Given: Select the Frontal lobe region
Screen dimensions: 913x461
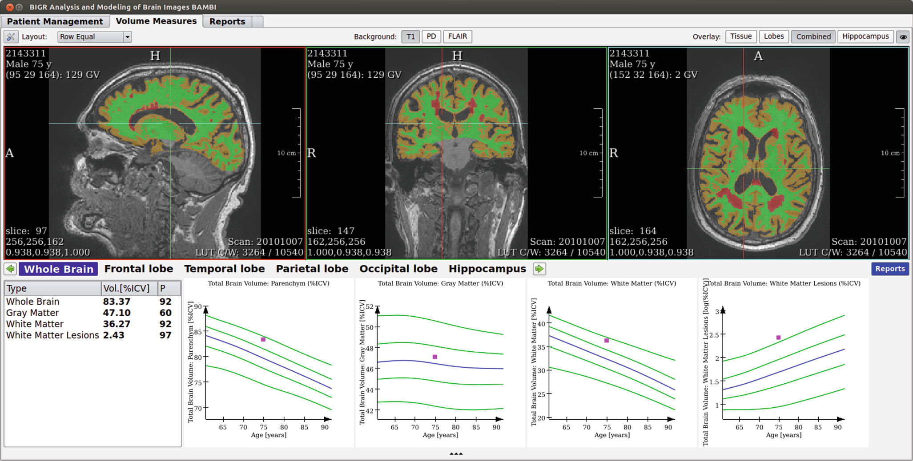Looking at the screenshot, I should 138,269.
